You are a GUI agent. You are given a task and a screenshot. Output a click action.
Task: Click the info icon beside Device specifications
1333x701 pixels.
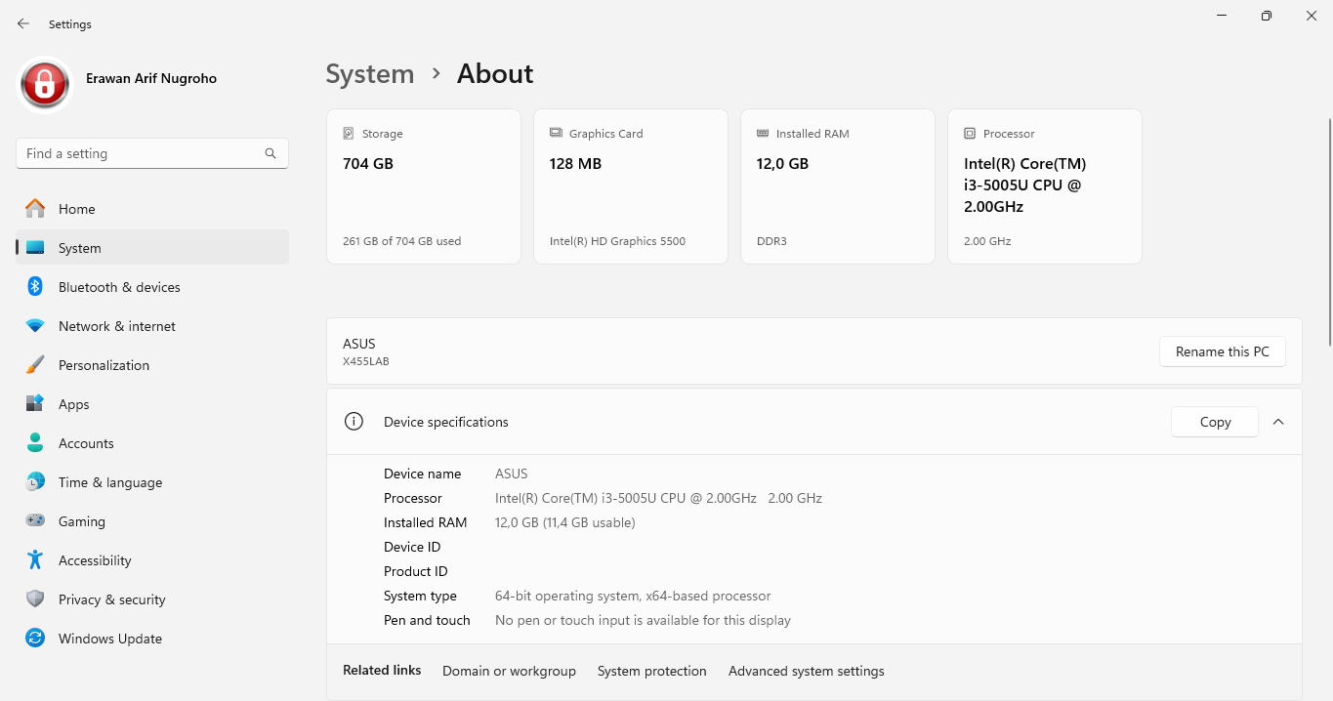354,422
